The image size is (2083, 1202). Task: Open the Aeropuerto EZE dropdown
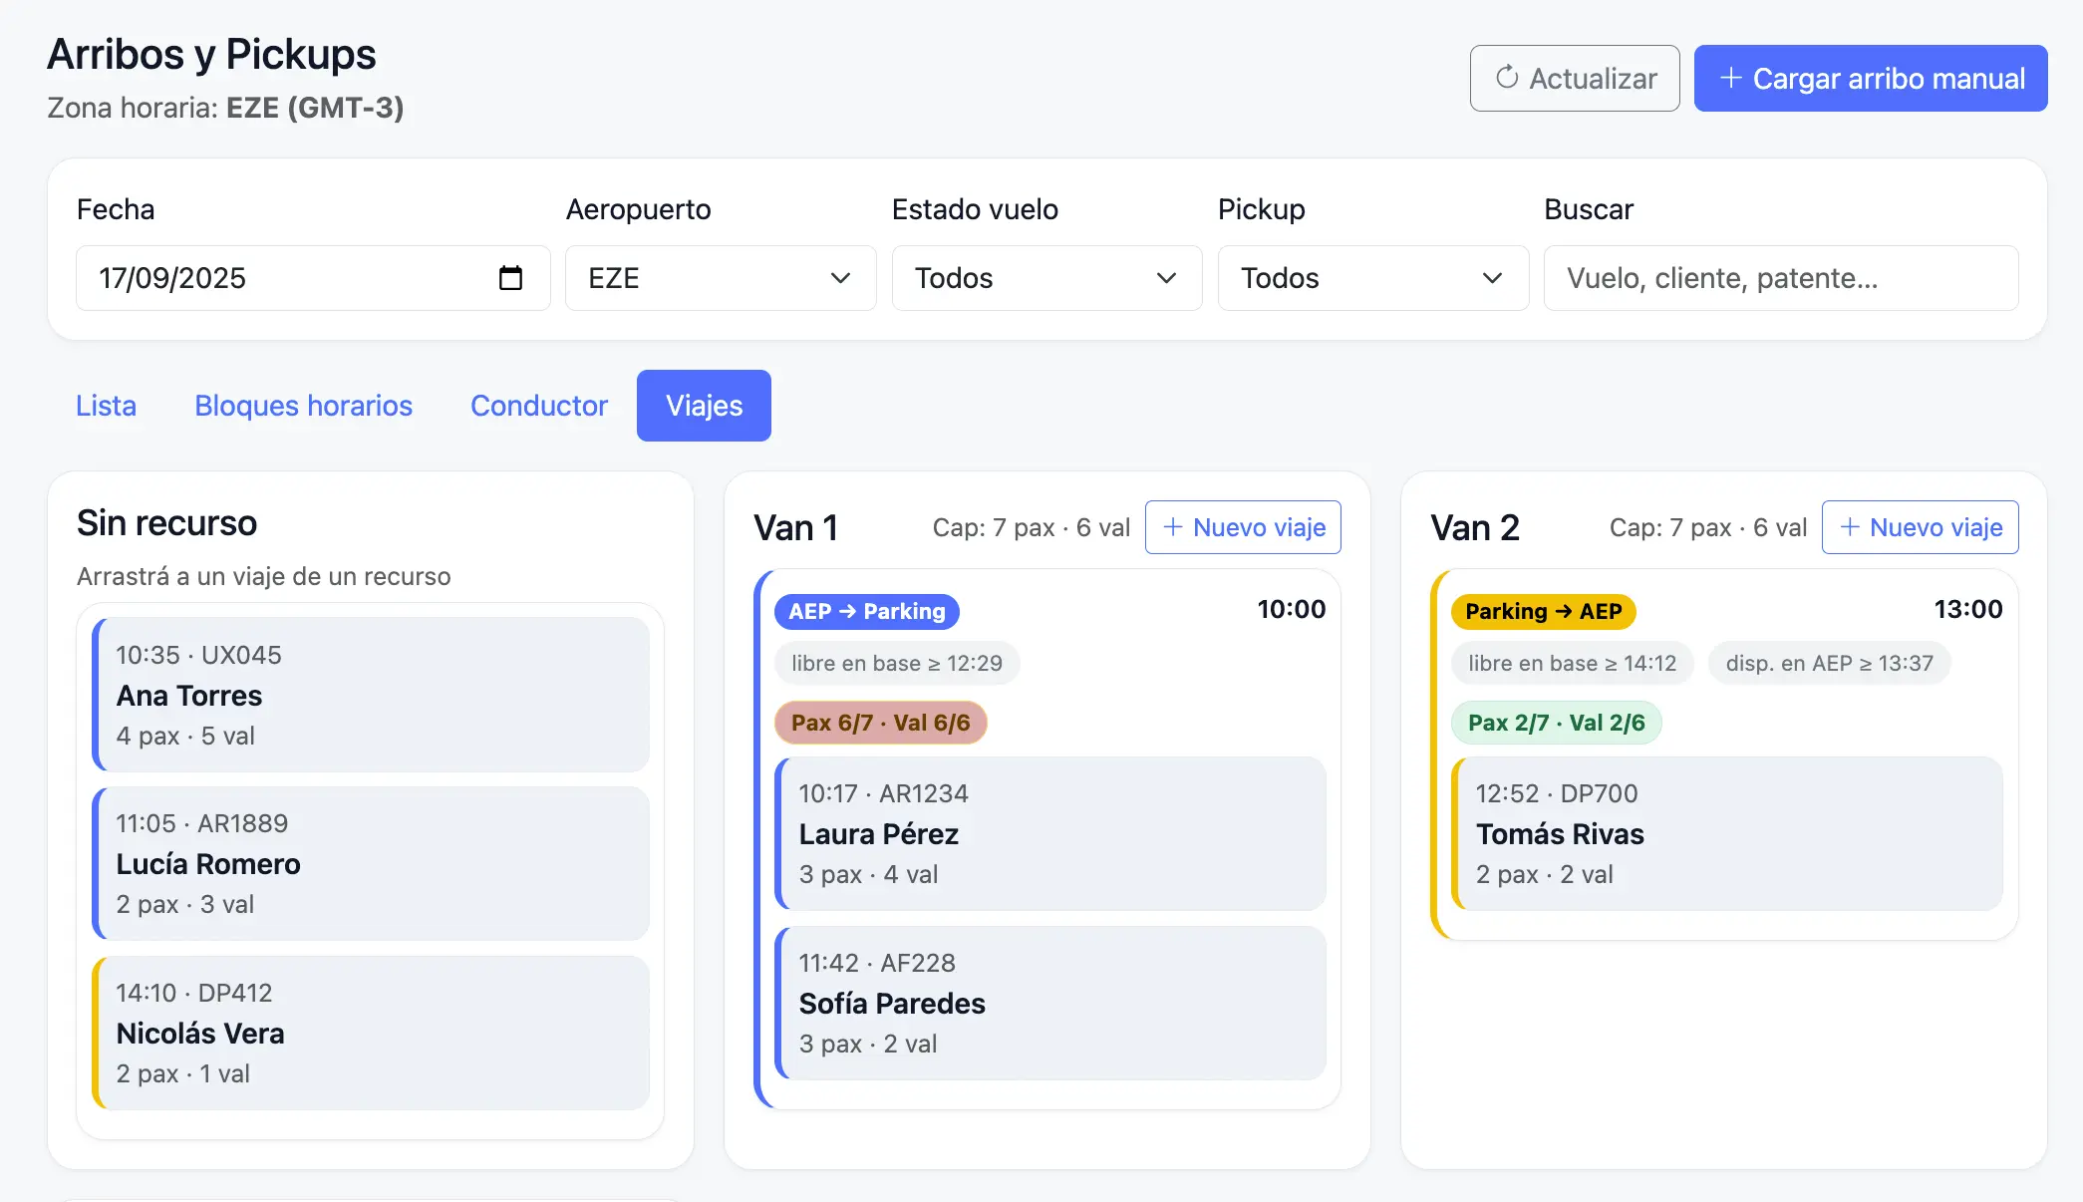720,278
